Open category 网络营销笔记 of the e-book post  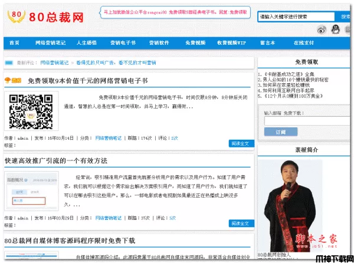[109, 138]
